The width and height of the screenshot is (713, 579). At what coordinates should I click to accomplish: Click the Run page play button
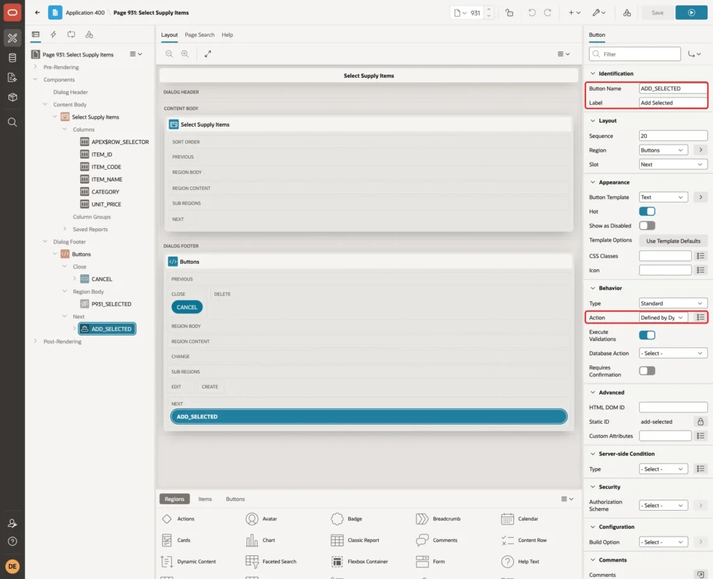pyautogui.click(x=691, y=13)
